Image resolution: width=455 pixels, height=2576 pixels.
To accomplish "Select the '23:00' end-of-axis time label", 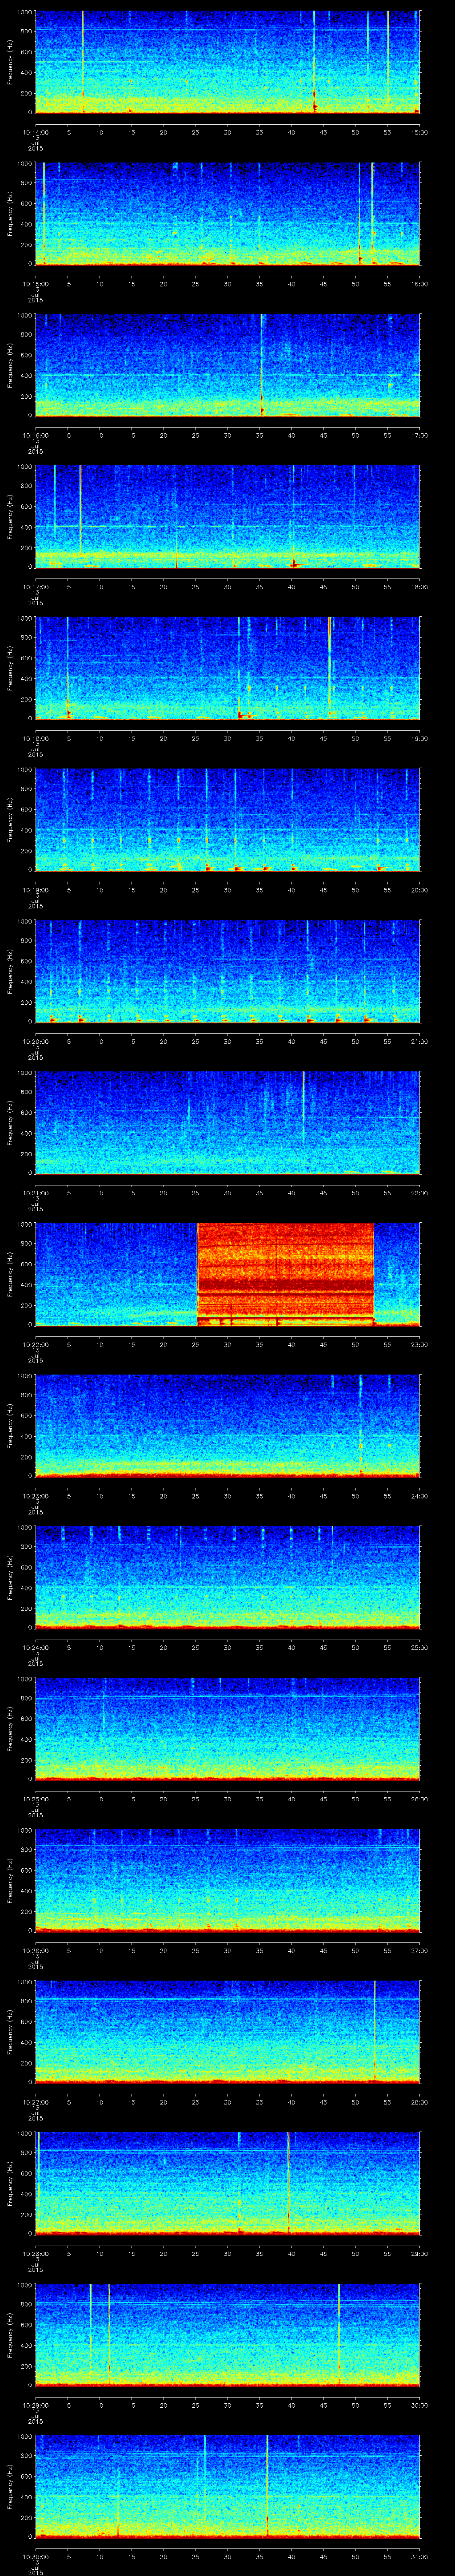I will [x=420, y=1344].
